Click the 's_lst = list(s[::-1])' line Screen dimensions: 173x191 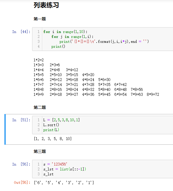click(x=65, y=169)
